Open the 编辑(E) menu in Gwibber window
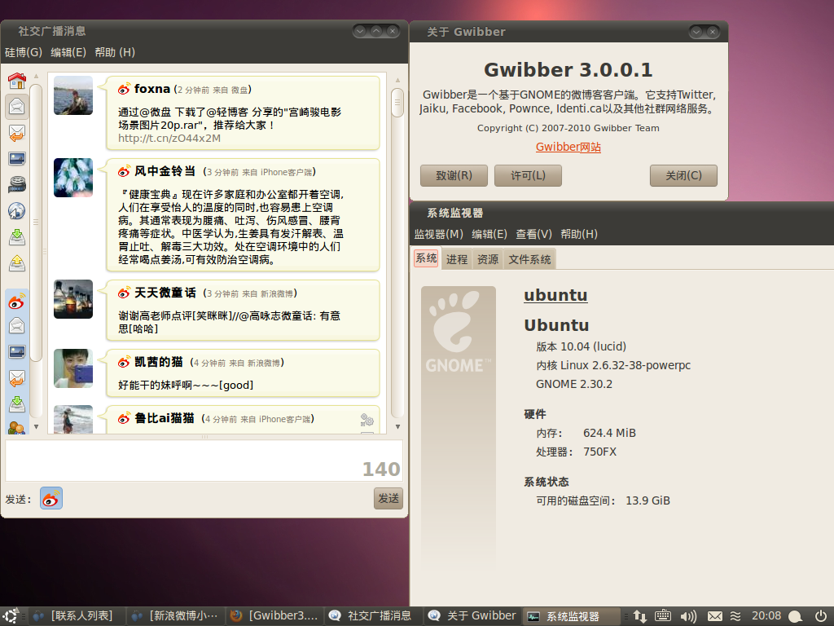 pos(68,52)
